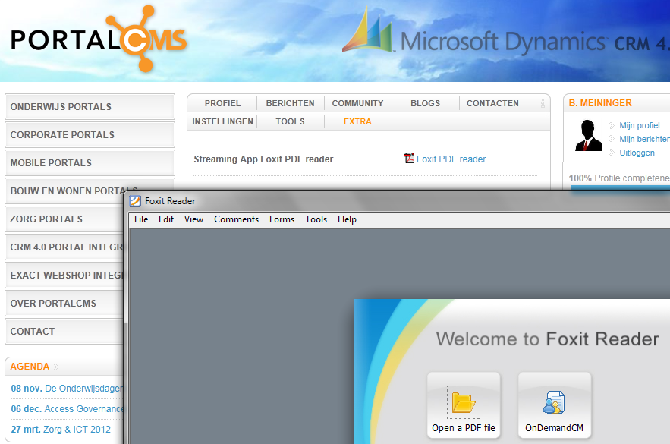Open Exact Webshop Integratie sidebar item
Screen dimensions: 670x444
(64, 276)
